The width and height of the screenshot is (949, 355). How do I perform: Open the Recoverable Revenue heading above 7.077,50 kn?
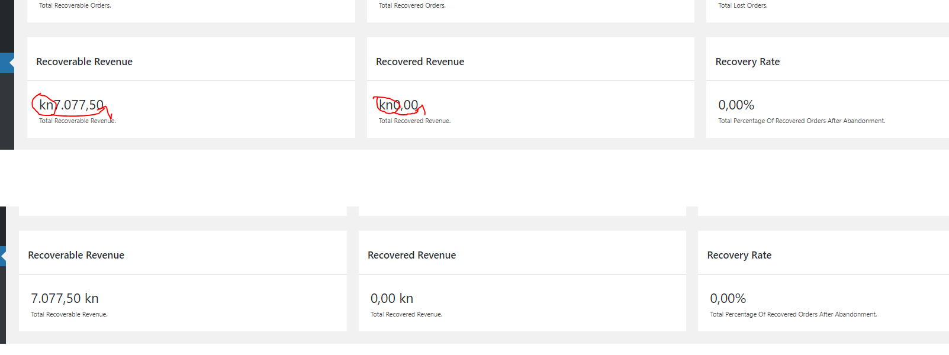coord(76,255)
